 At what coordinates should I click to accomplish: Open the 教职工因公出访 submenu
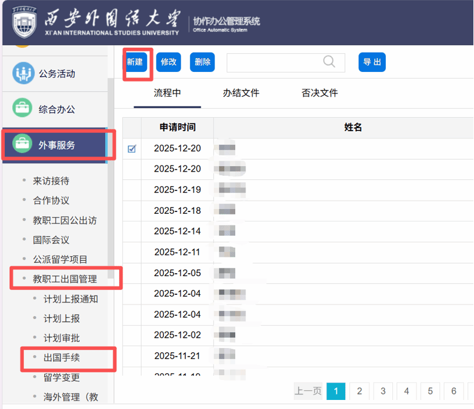click(x=65, y=221)
